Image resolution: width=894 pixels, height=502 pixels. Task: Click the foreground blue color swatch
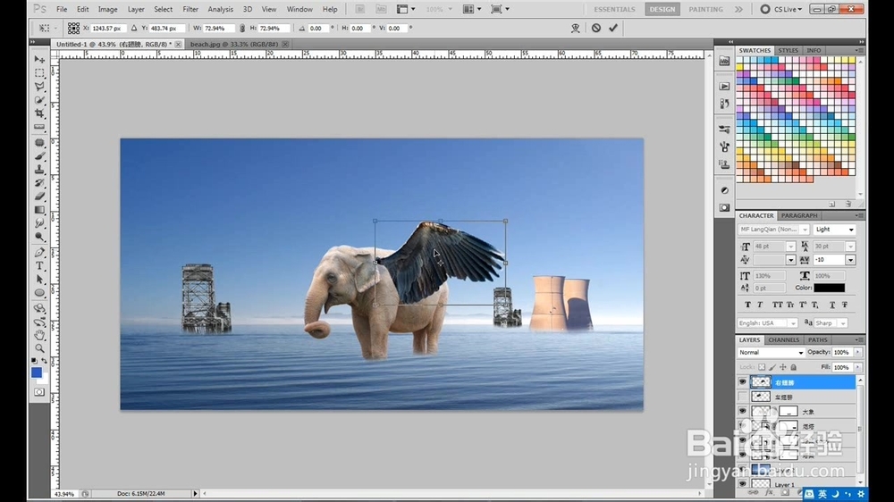click(37, 372)
